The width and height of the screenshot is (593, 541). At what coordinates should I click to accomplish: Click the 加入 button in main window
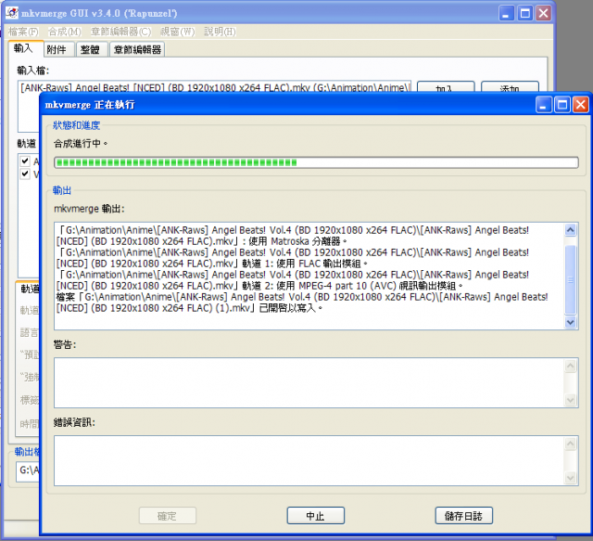tap(446, 86)
